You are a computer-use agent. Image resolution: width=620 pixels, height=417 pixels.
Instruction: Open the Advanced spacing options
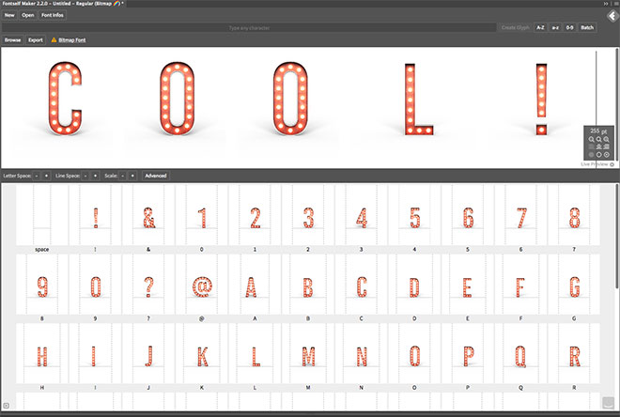(x=156, y=176)
